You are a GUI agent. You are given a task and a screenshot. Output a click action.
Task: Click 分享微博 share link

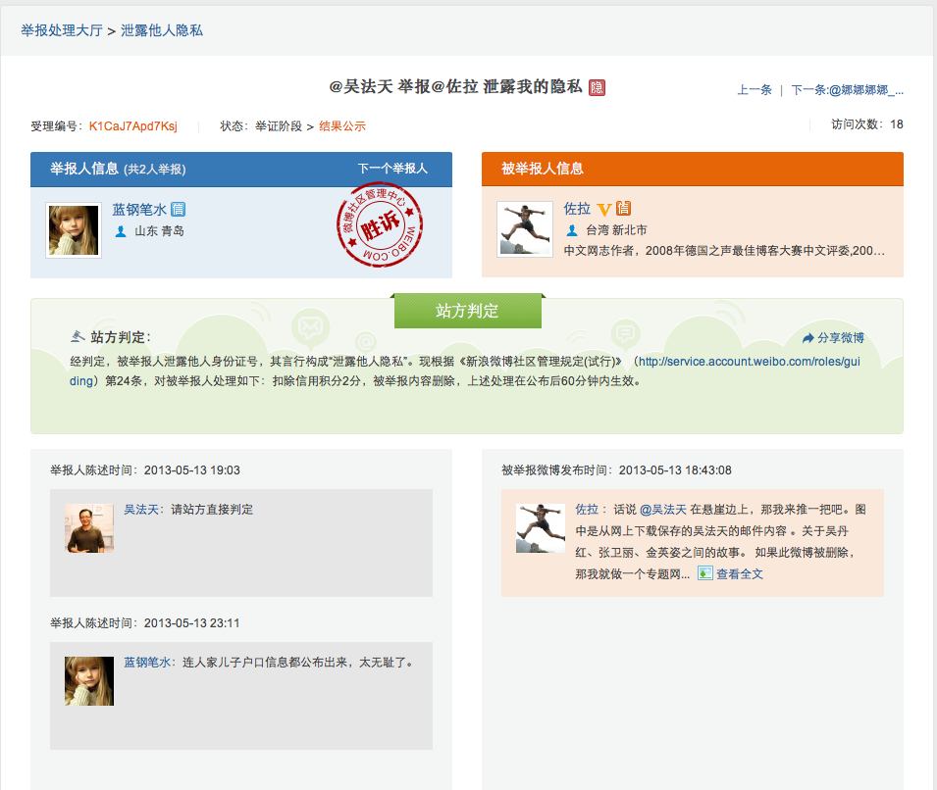coord(840,338)
